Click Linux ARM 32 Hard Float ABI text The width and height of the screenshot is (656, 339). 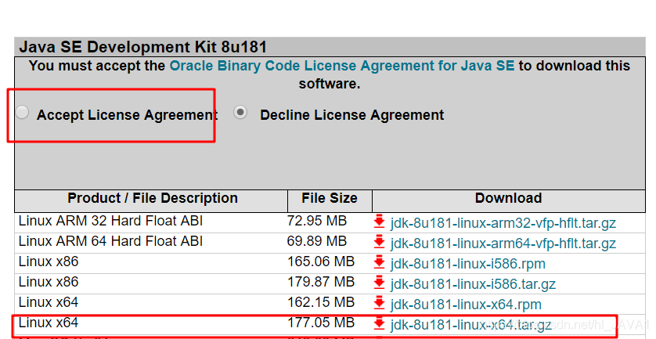coord(111,221)
